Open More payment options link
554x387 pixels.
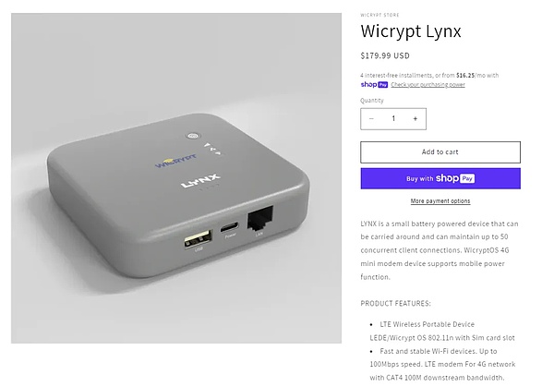(440, 201)
